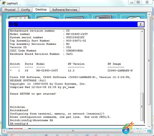Image resolution: width=154 pixels, height=136 pixels.
Task: Click 'Enter configuration commands' line
Action: click(x=60, y=117)
